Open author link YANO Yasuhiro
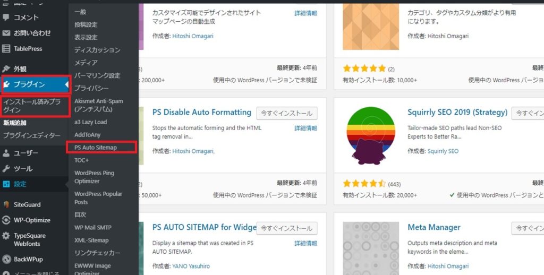This screenshot has width=544, height=275. (191, 267)
